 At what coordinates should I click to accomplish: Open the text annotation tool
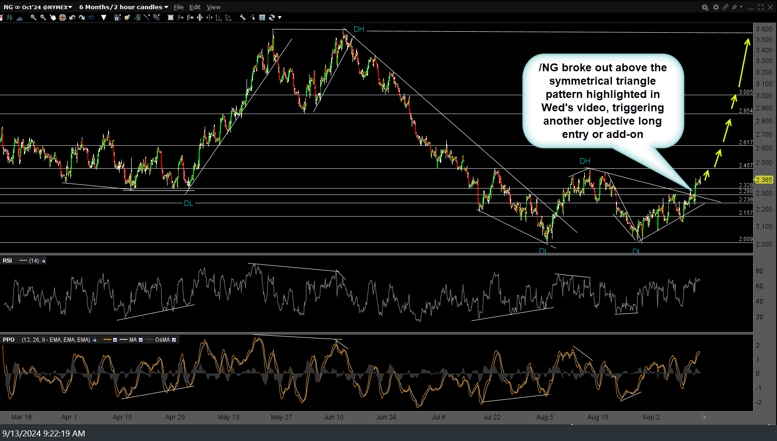(262, 17)
